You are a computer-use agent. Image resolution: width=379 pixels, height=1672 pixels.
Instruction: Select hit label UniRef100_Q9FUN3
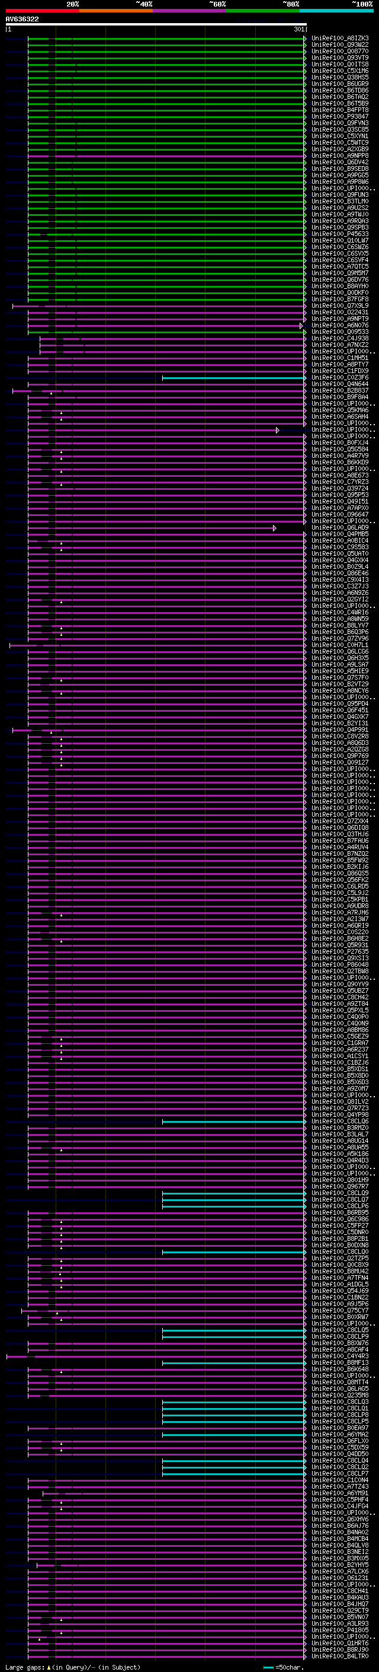[x=340, y=195]
